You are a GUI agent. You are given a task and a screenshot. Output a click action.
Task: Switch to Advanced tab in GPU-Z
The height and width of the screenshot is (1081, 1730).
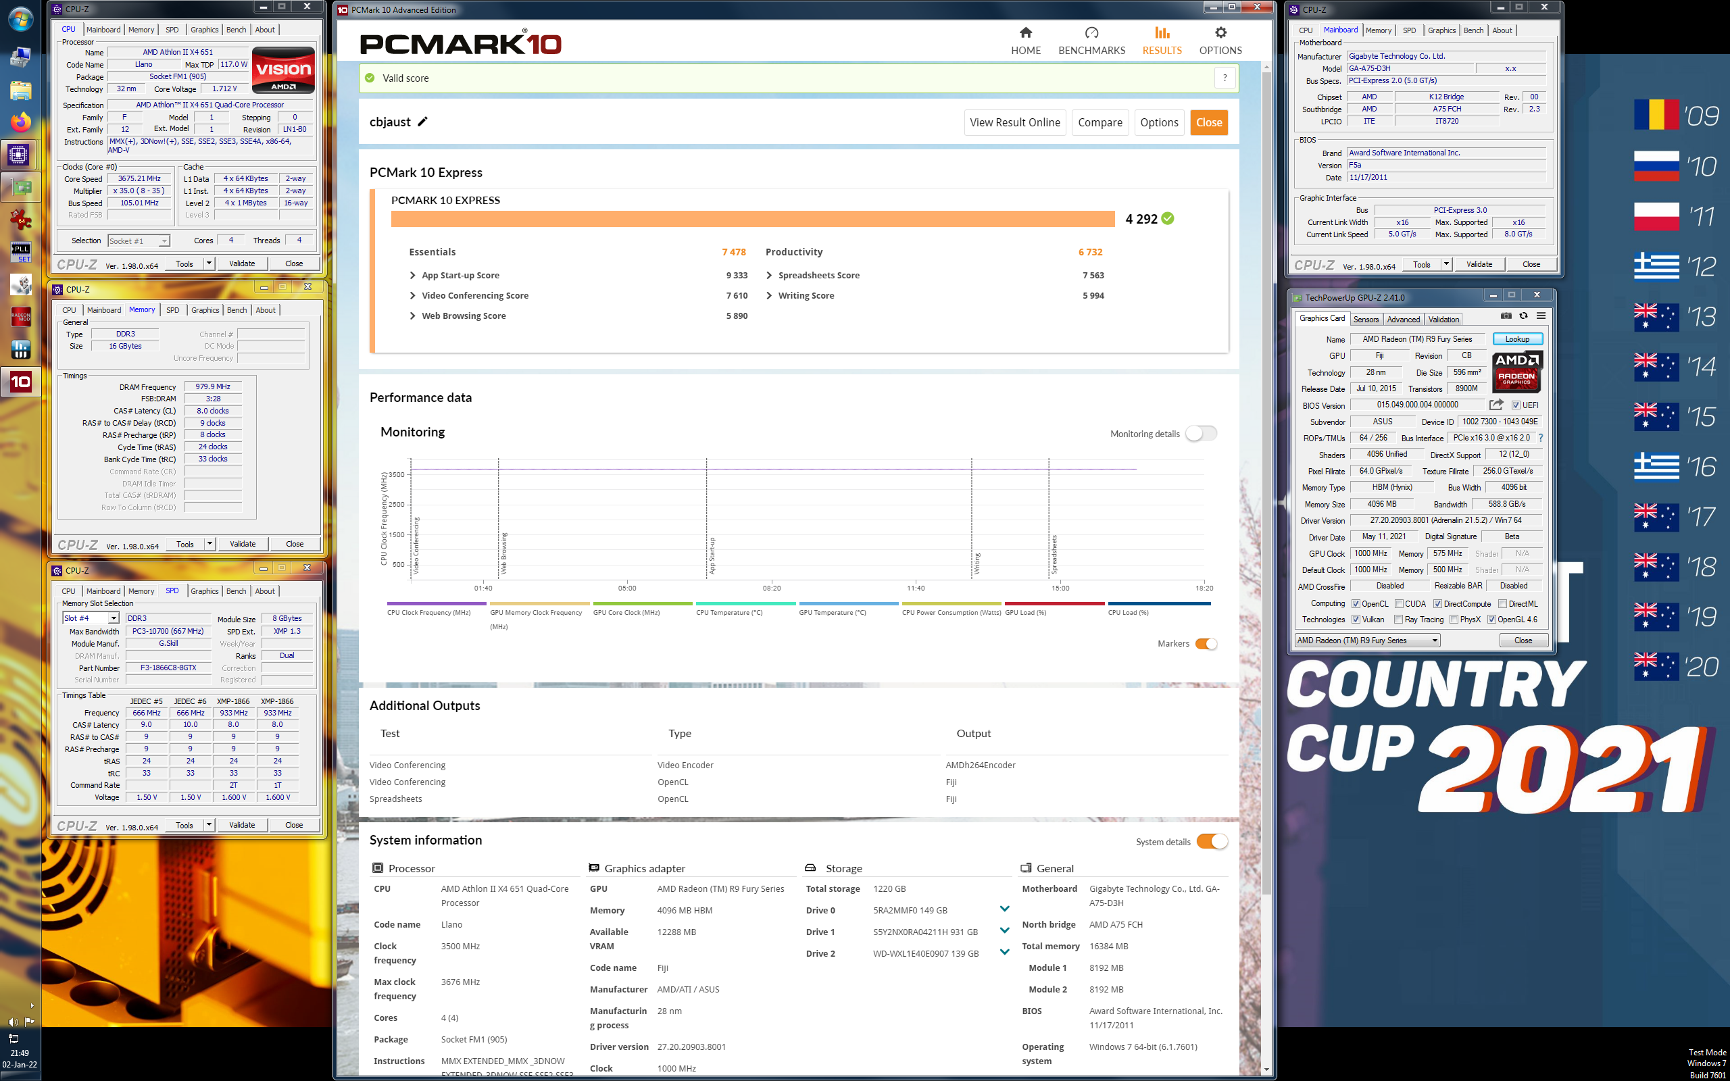(1404, 320)
